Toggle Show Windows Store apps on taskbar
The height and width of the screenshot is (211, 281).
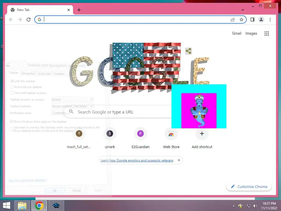click(x=12, y=121)
